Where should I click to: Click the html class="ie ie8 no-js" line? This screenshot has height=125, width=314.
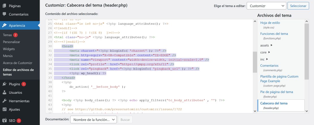[111, 24]
